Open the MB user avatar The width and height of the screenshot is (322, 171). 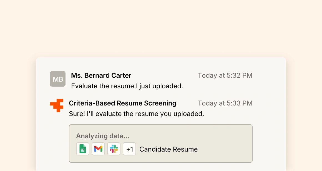point(58,79)
